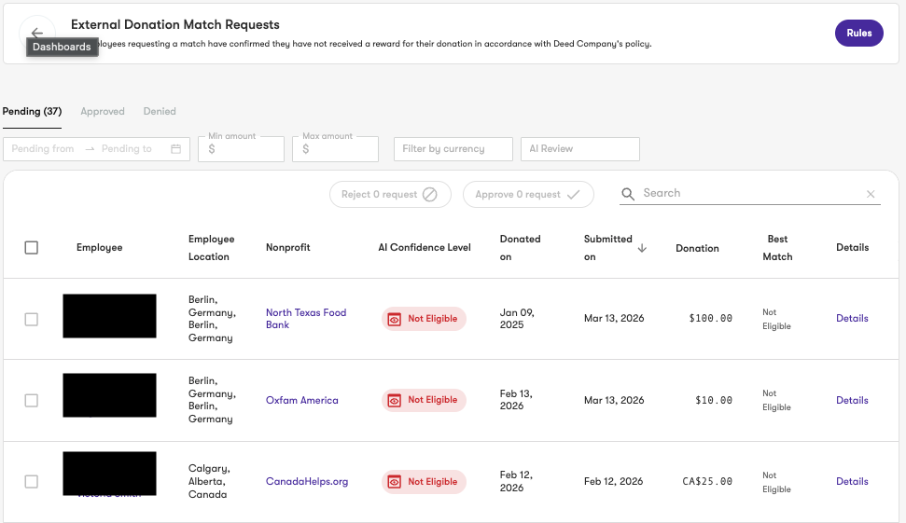Open the North Texas Food Bank link
The height and width of the screenshot is (523, 906).
click(306, 319)
